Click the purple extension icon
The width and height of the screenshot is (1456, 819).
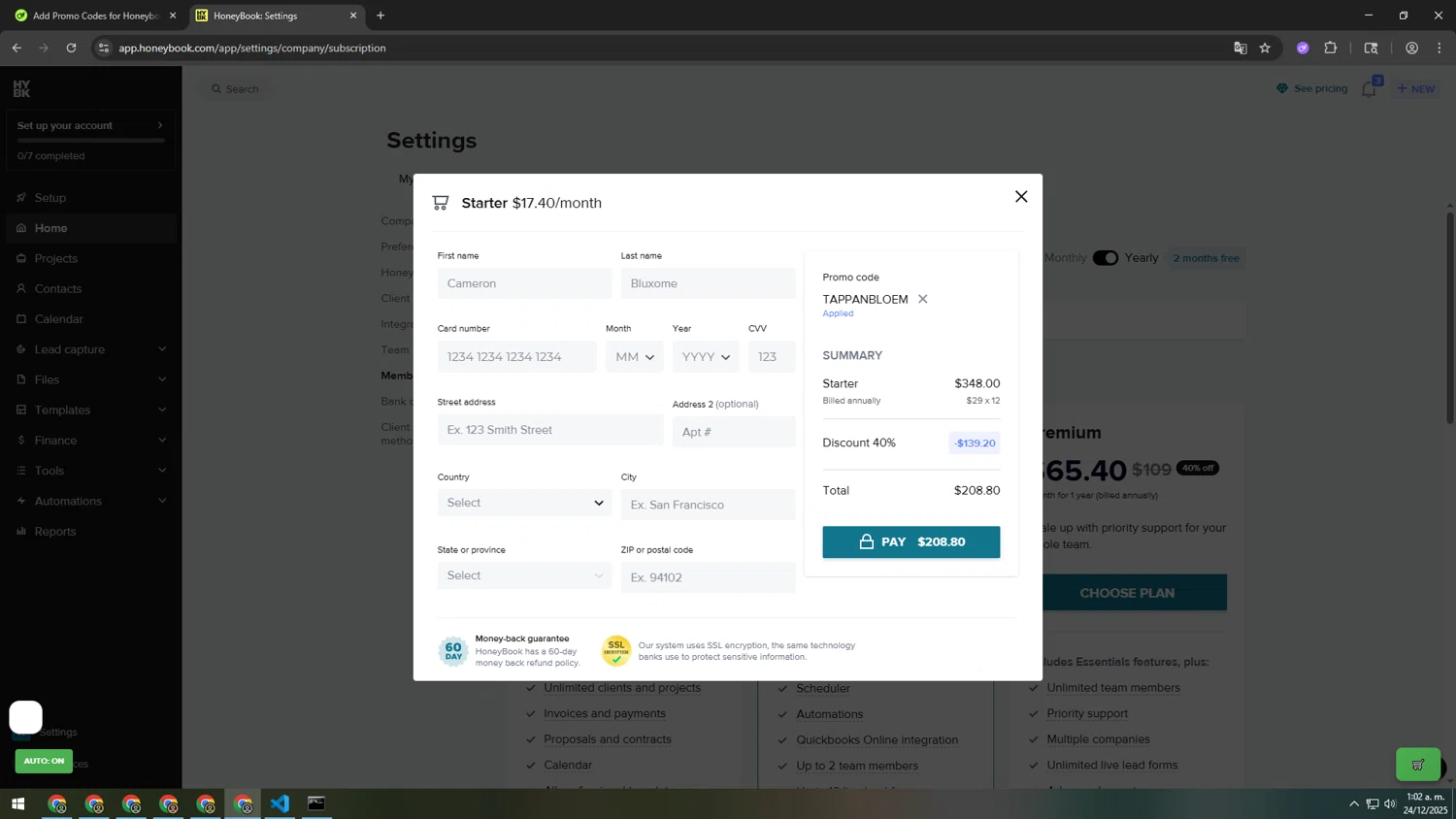pyautogui.click(x=1303, y=48)
